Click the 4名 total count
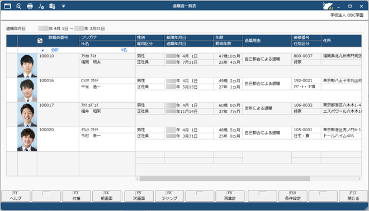 click(124, 50)
